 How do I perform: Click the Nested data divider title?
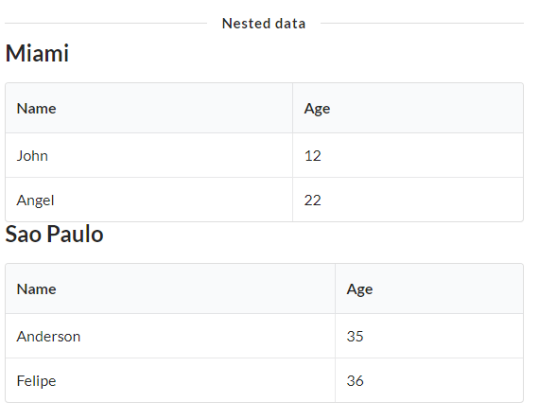pyautogui.click(x=264, y=24)
